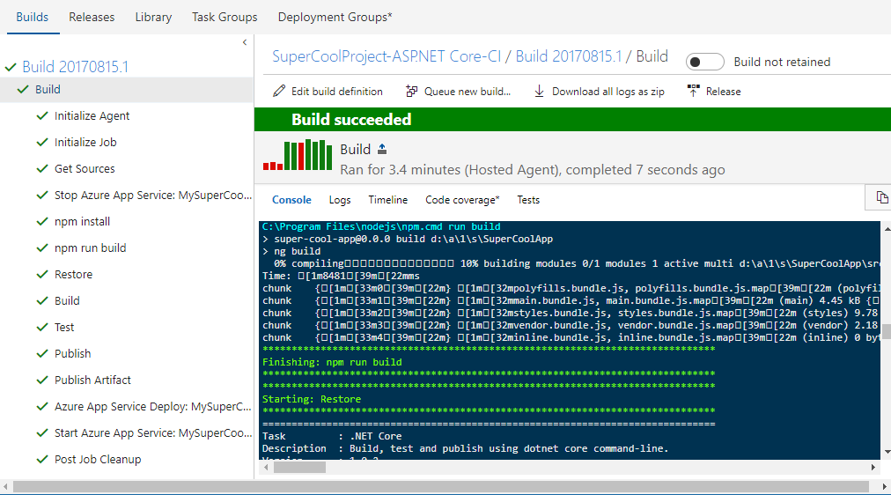This screenshot has height=495, width=891.
Task: Select the Timeline tab
Action: [388, 200]
